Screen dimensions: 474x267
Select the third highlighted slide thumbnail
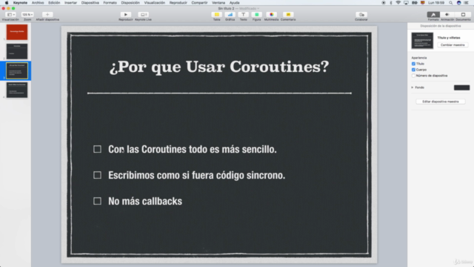(x=17, y=71)
